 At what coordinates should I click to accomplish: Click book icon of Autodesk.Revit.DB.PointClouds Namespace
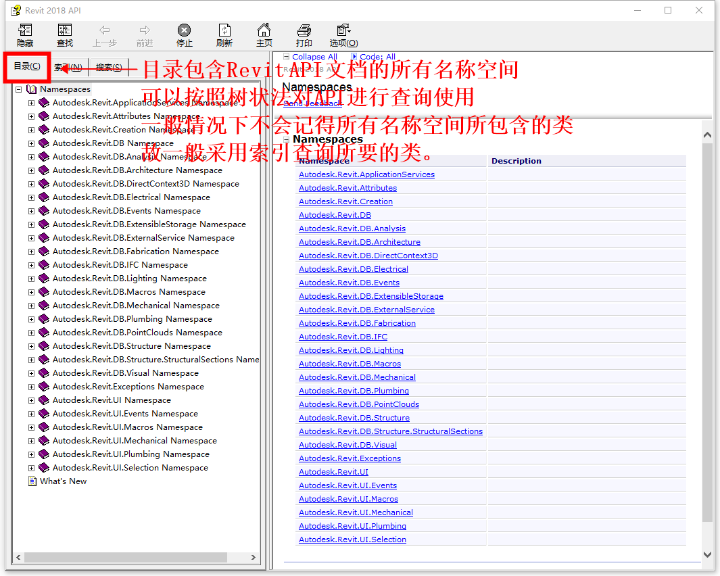point(44,333)
